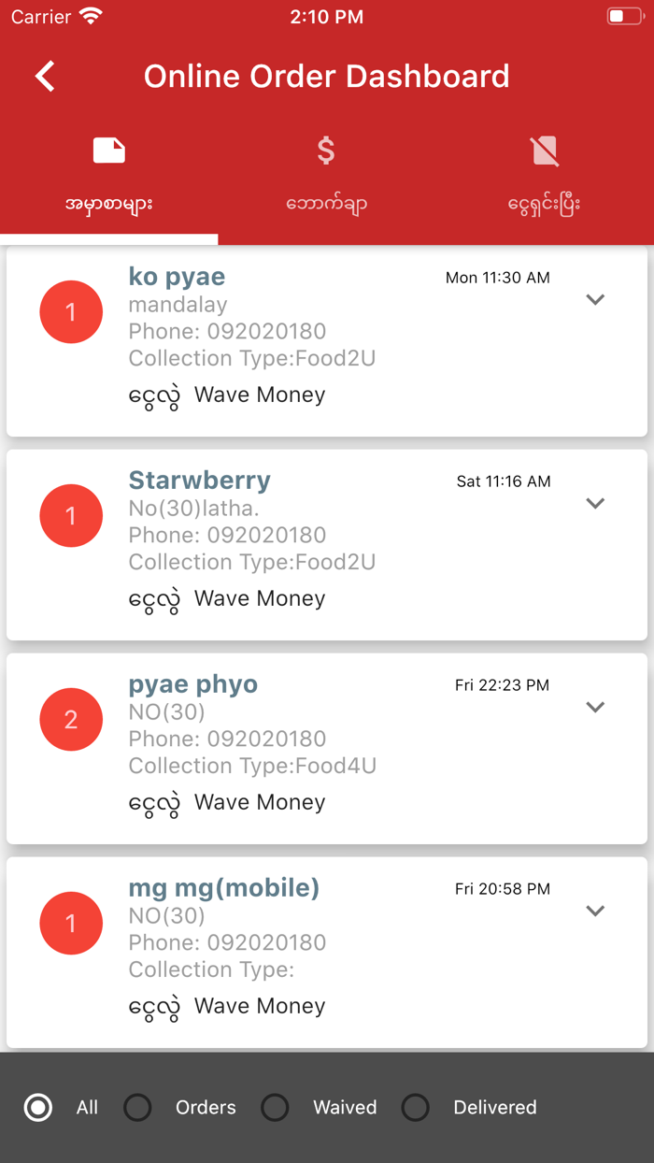
Task: Switch to the middle voucher tab
Action: 325,173
